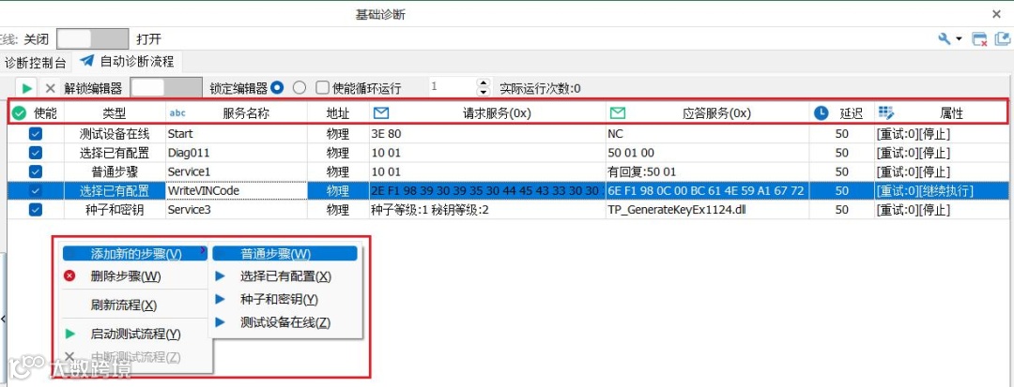
Task: Choose 启动测试流程(Y) from context menu
Action: tap(135, 335)
